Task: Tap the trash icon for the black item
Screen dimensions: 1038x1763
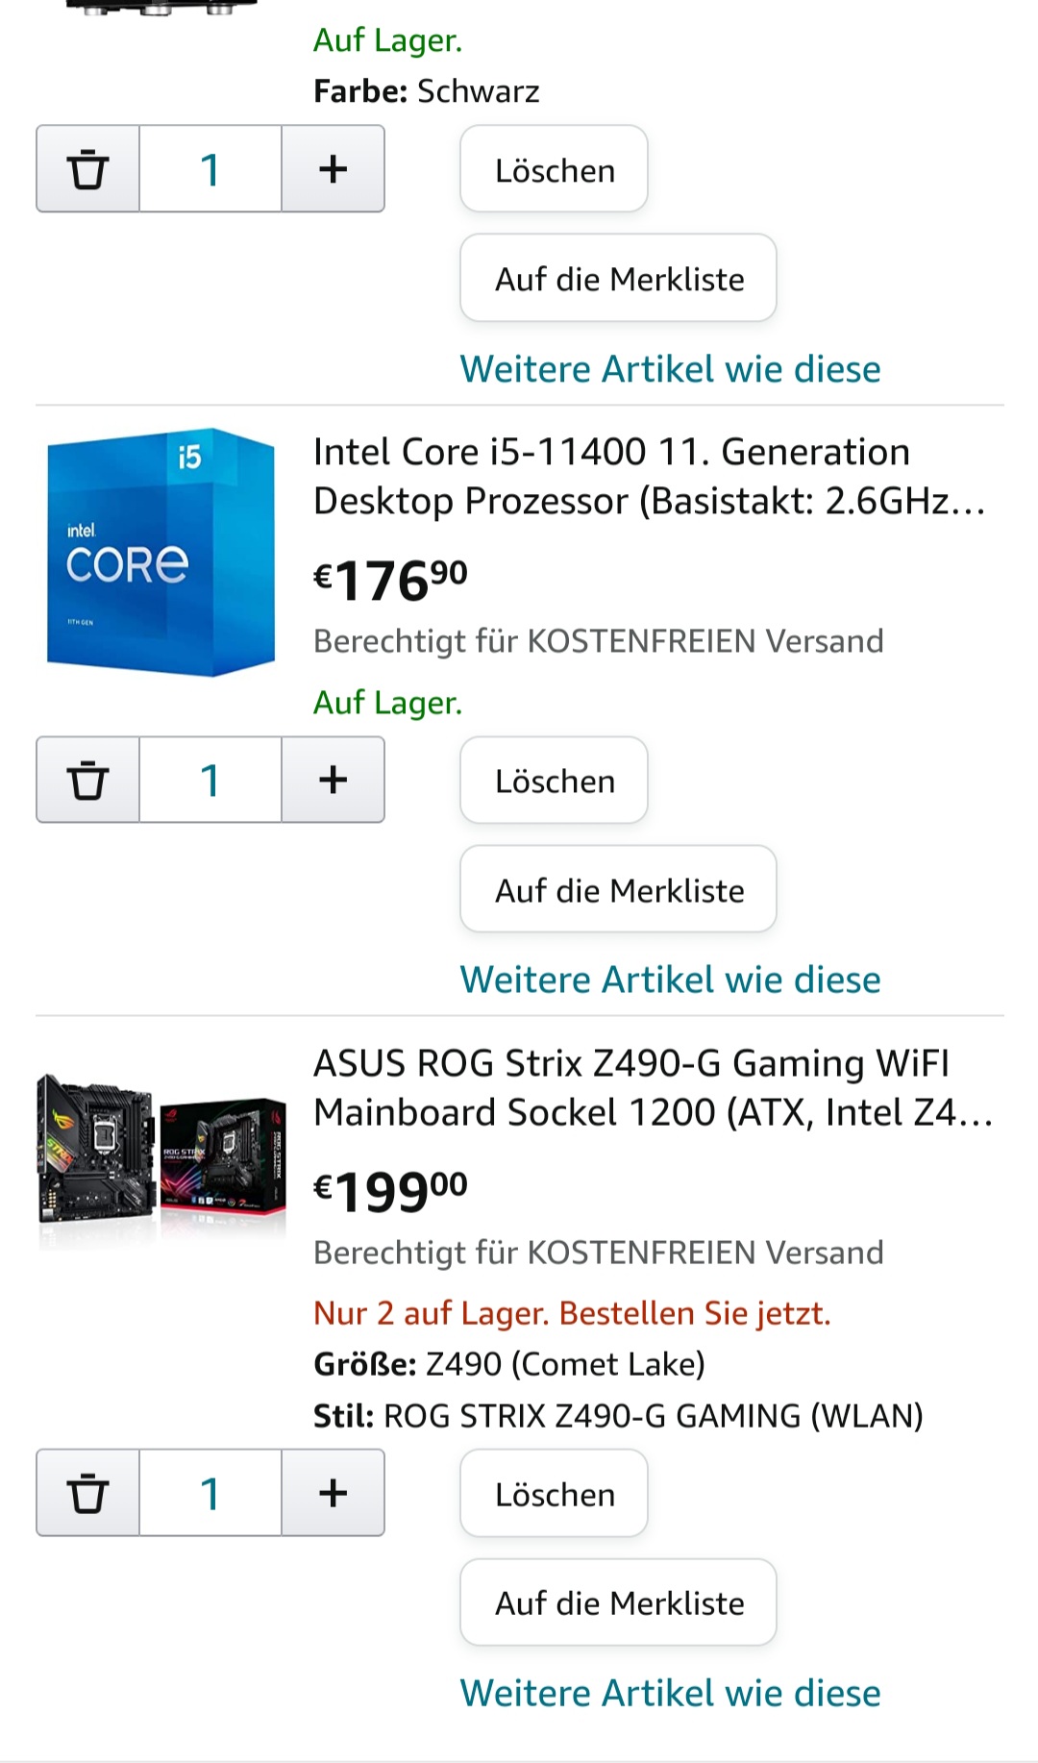Action: [88, 169]
